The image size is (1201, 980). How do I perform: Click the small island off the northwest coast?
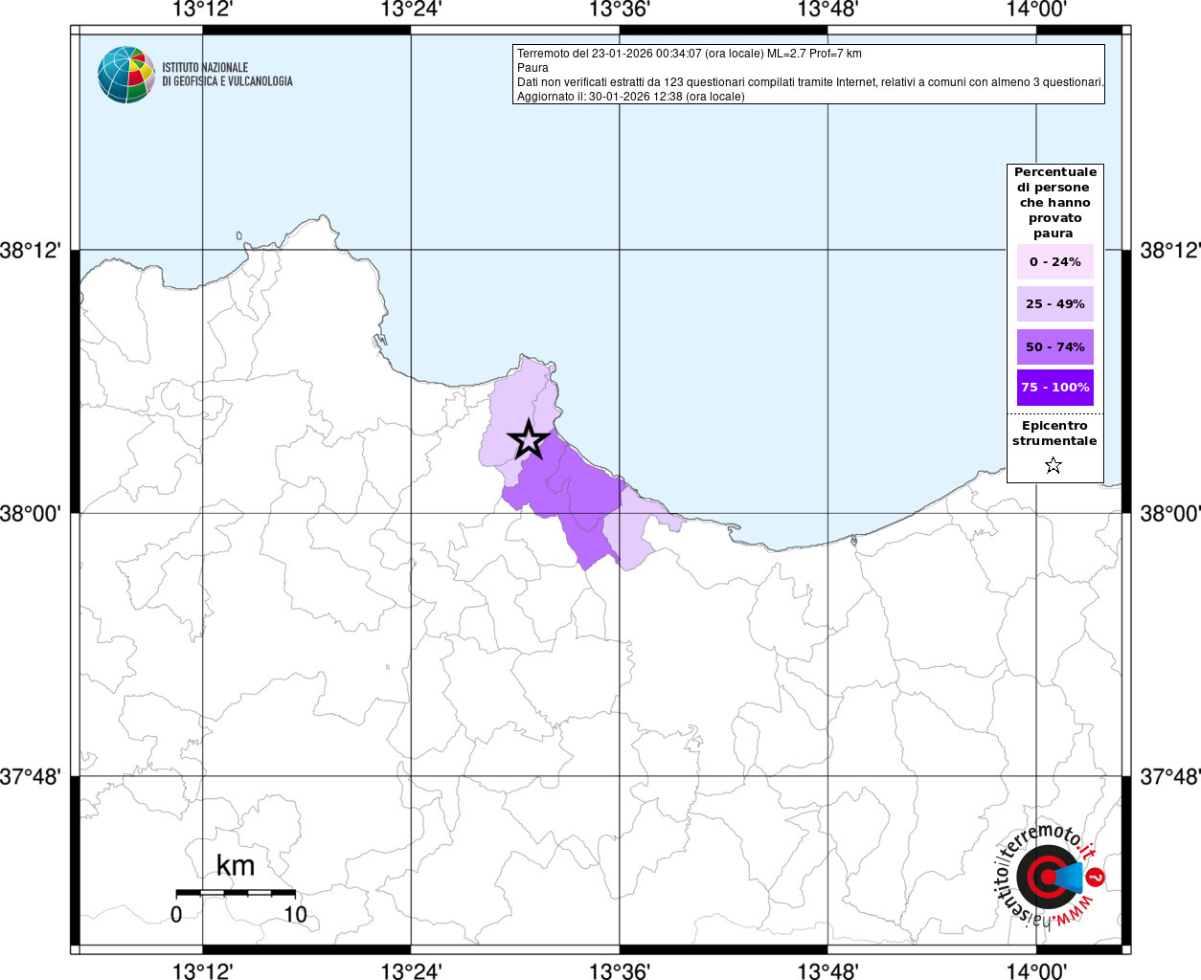[238, 235]
